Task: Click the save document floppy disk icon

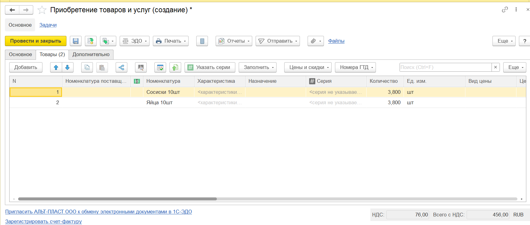Action: (76, 41)
